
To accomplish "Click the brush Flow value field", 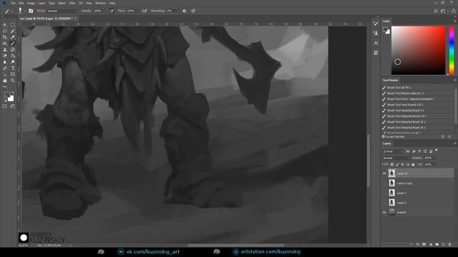I will 130,11.
